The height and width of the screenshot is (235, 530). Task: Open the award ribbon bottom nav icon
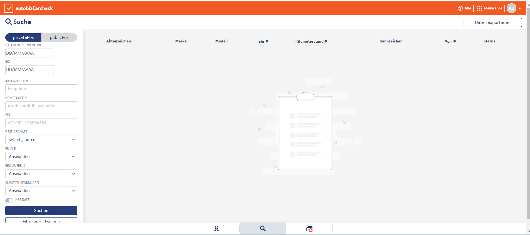216,228
